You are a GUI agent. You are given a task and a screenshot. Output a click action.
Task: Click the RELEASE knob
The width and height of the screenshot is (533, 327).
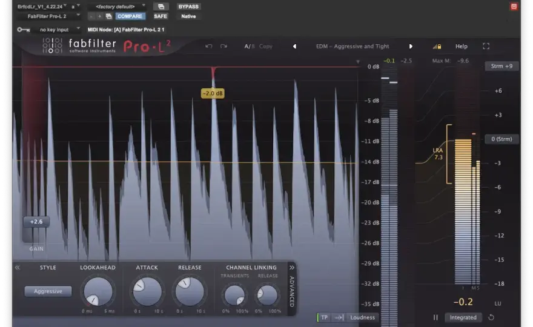[190, 291]
